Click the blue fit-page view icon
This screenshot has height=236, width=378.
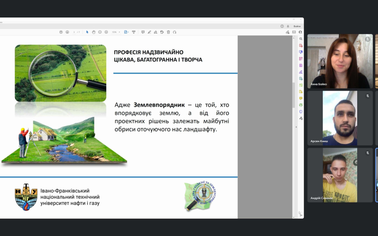point(125,32)
